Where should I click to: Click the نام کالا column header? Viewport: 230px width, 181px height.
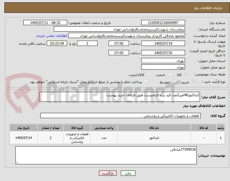pyautogui.click(x=154, y=128)
